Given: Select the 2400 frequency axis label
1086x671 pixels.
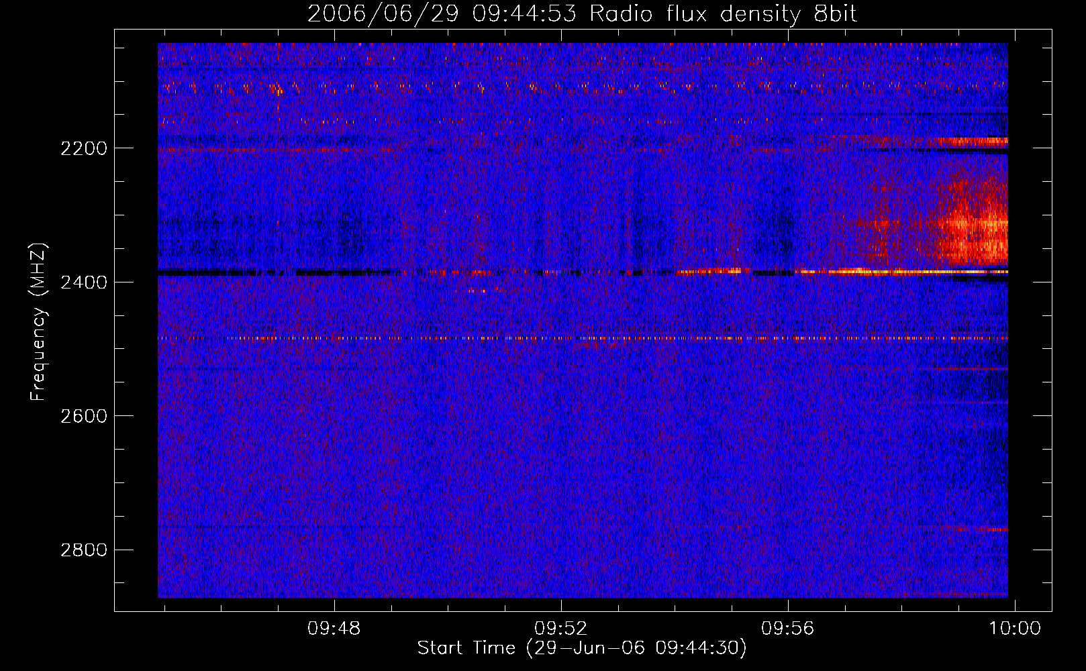Looking at the screenshot, I should point(83,282).
